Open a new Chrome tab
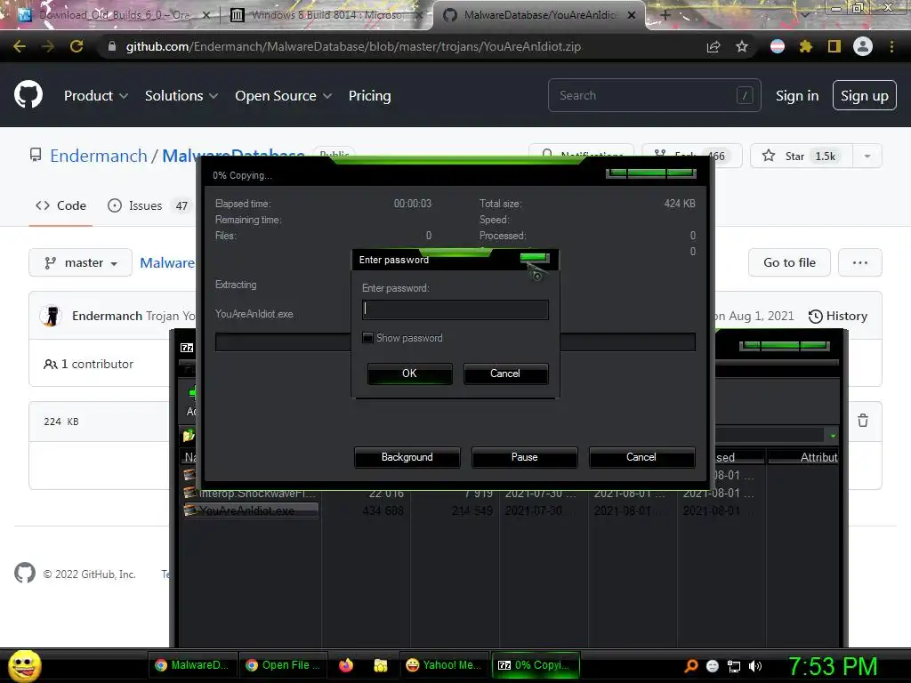Viewport: 911px width, 683px height. point(665,15)
